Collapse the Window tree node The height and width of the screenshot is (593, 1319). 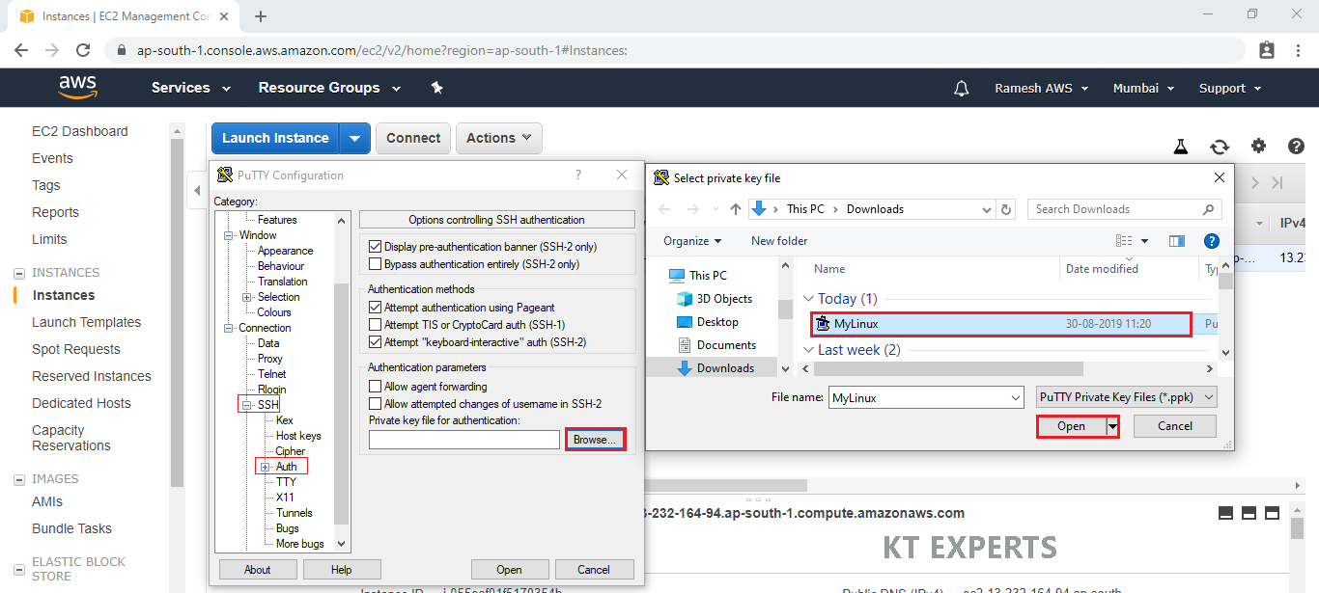pos(229,235)
